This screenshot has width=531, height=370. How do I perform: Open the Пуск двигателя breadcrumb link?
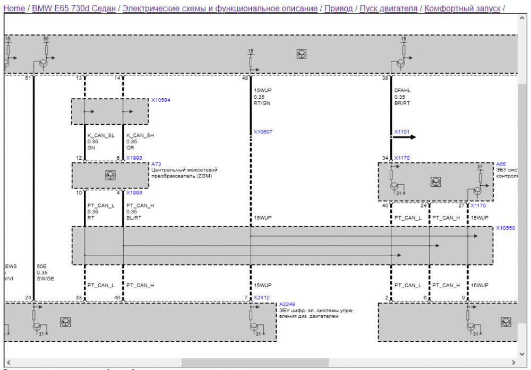coord(389,8)
